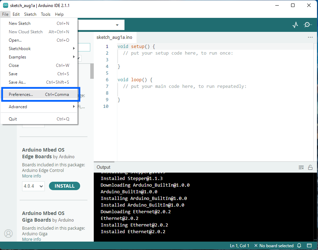The height and width of the screenshot is (250, 318).
Task: Click the editor tab ellipsis options icon
Action: coord(310,37)
